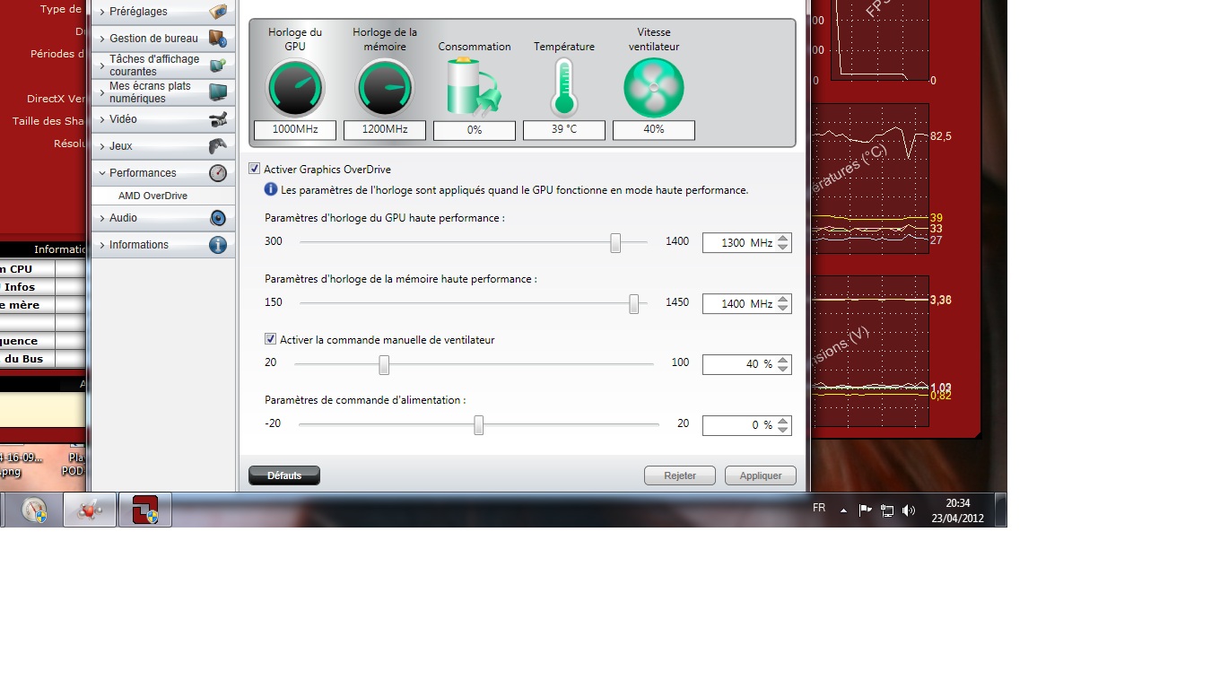The image size is (1220, 689).
Task: Click the Vidéo camera icon in sidebar
Action: [217, 119]
